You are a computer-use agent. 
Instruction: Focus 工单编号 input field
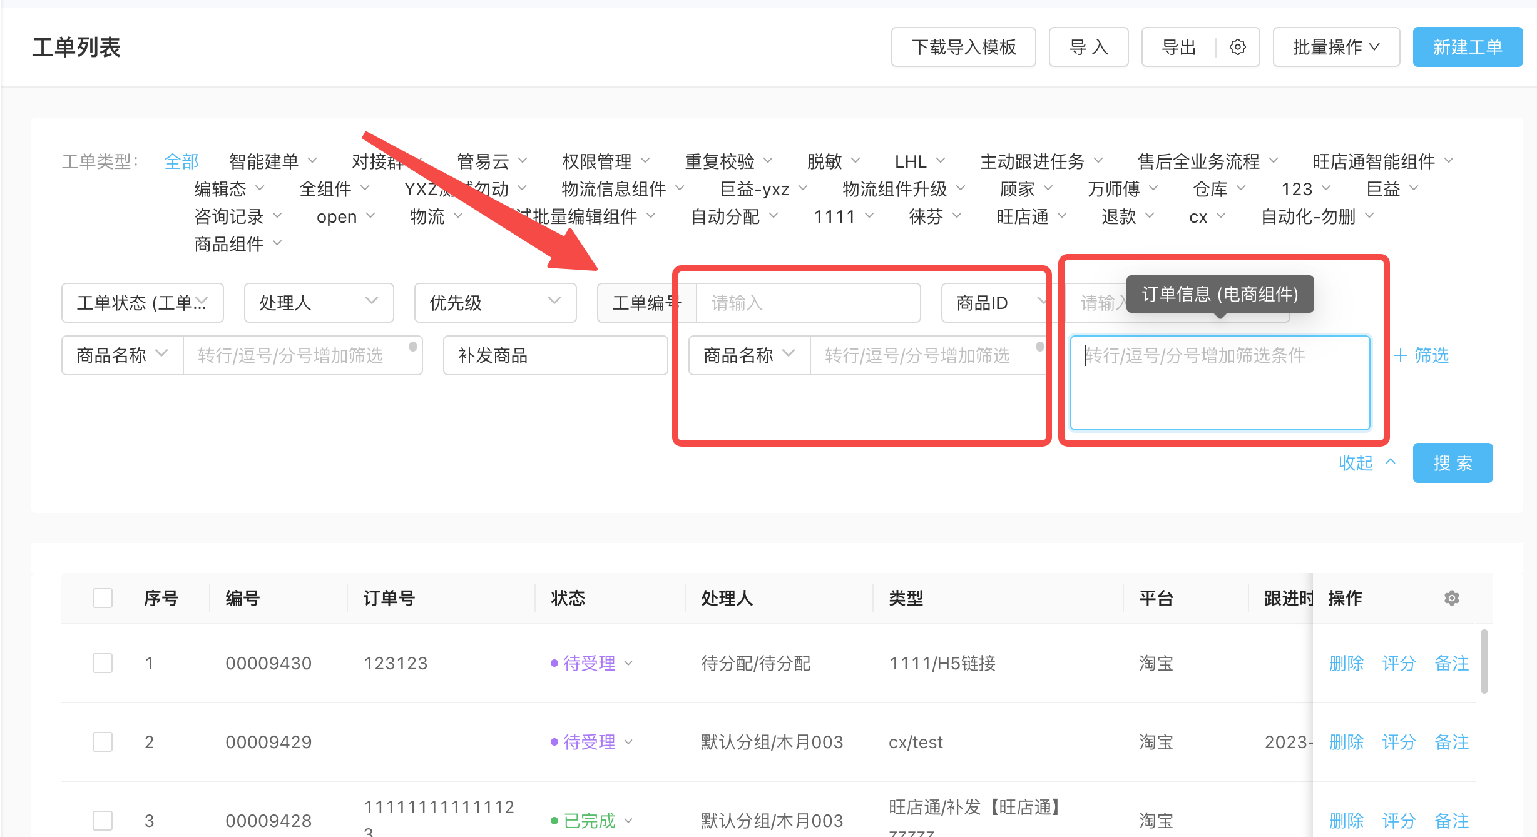(x=808, y=303)
